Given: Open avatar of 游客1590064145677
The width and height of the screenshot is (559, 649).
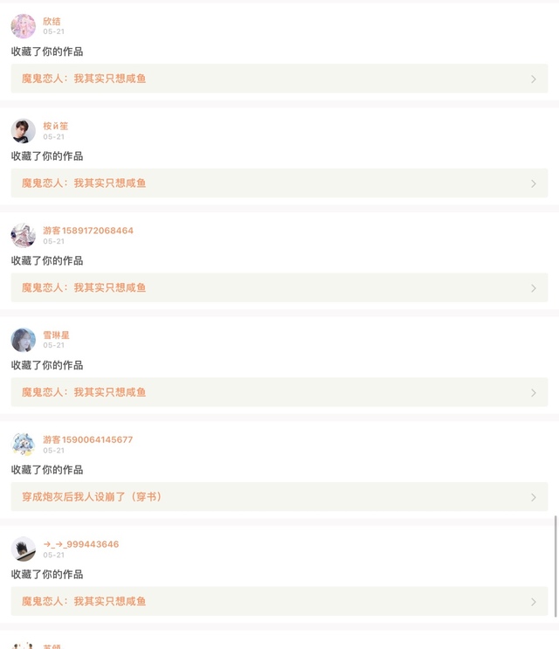Looking at the screenshot, I should tap(24, 445).
